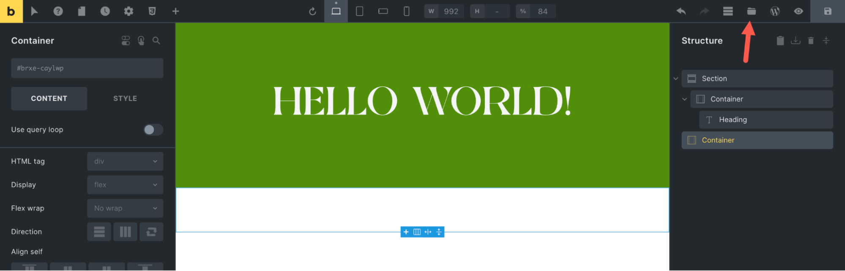
Task: Open the Display flex dropdown
Action: tap(125, 185)
